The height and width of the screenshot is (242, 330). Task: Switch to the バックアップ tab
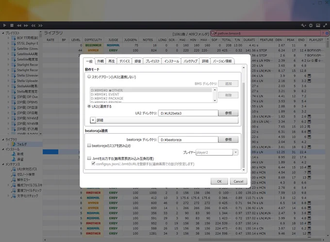(x=190, y=61)
